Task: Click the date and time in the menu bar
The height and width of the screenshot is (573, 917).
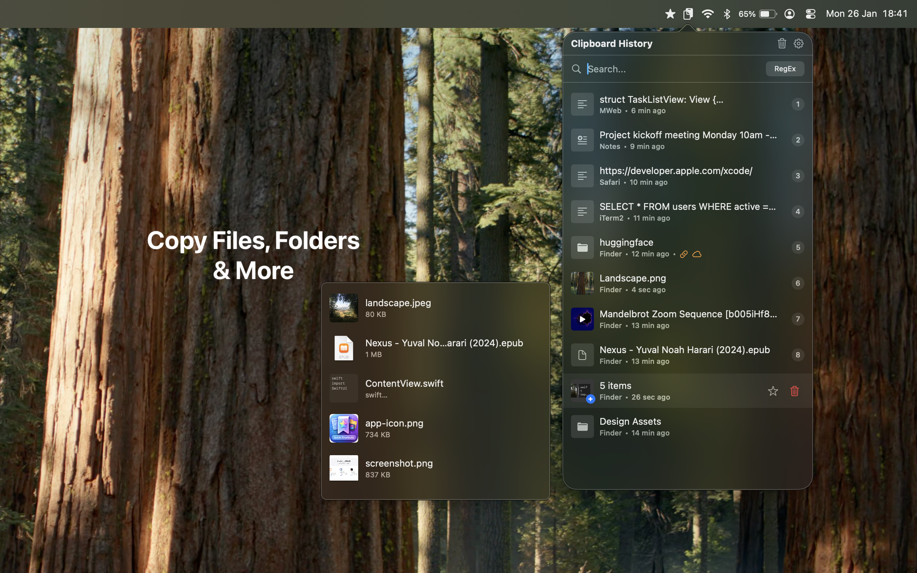Action: tap(866, 14)
